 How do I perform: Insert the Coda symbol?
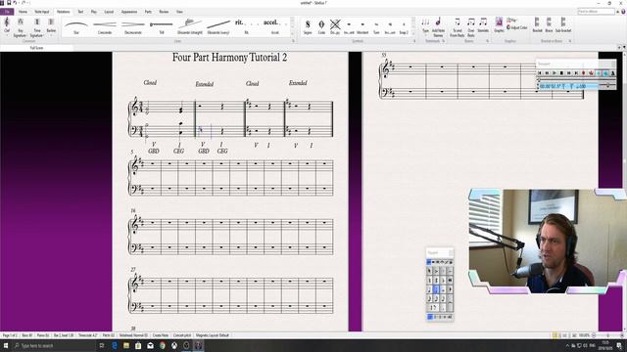coord(321,26)
